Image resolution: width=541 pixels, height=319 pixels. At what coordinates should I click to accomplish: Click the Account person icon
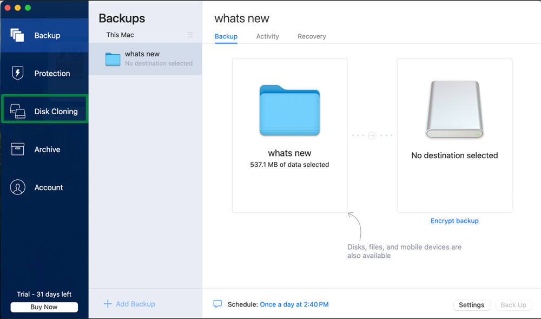coord(17,187)
